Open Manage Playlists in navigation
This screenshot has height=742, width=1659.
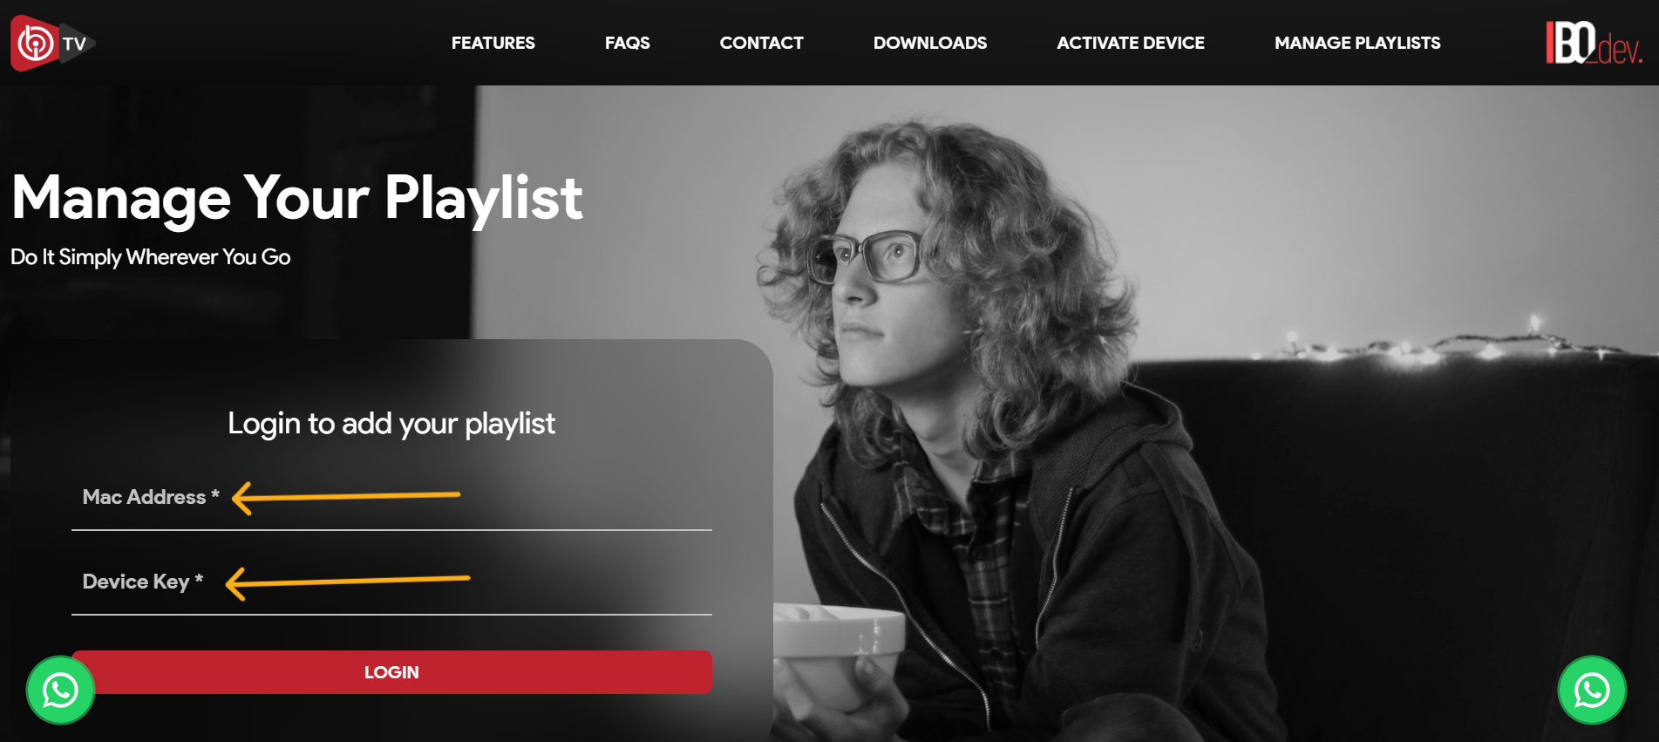click(1356, 43)
